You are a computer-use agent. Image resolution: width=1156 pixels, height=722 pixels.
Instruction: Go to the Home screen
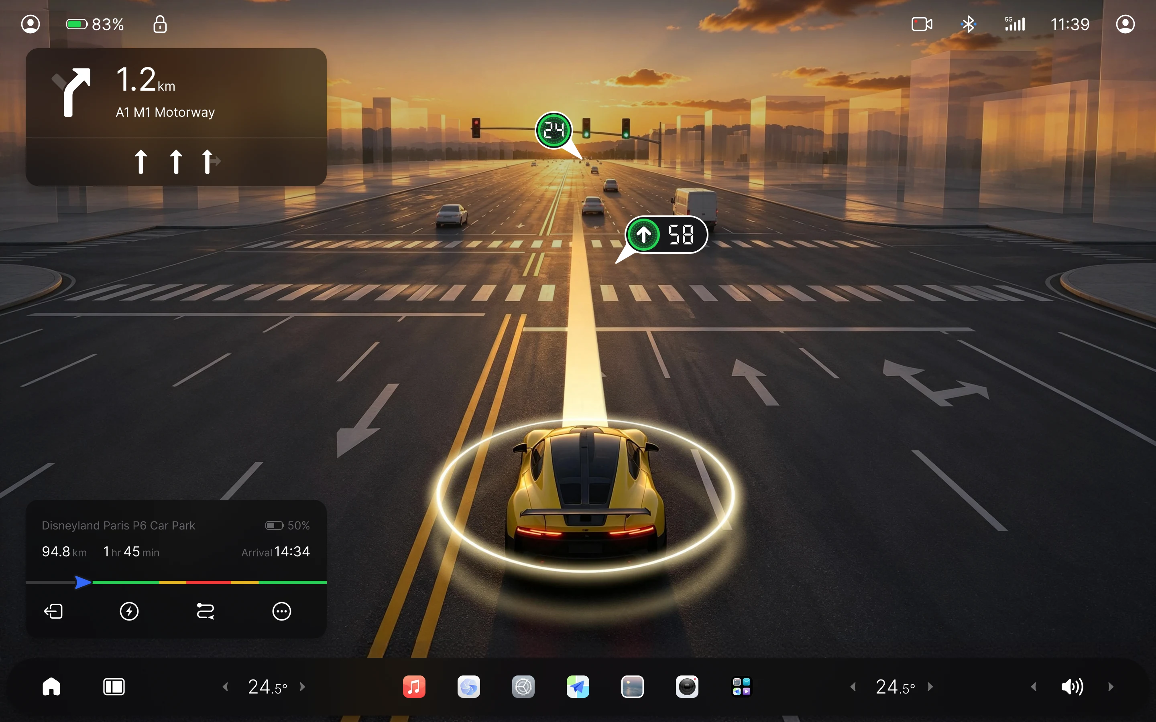52,687
